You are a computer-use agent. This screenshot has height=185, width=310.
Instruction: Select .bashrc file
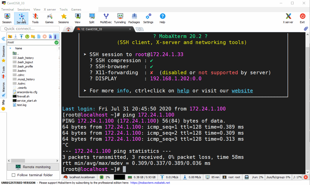pyautogui.click(x=20, y=71)
